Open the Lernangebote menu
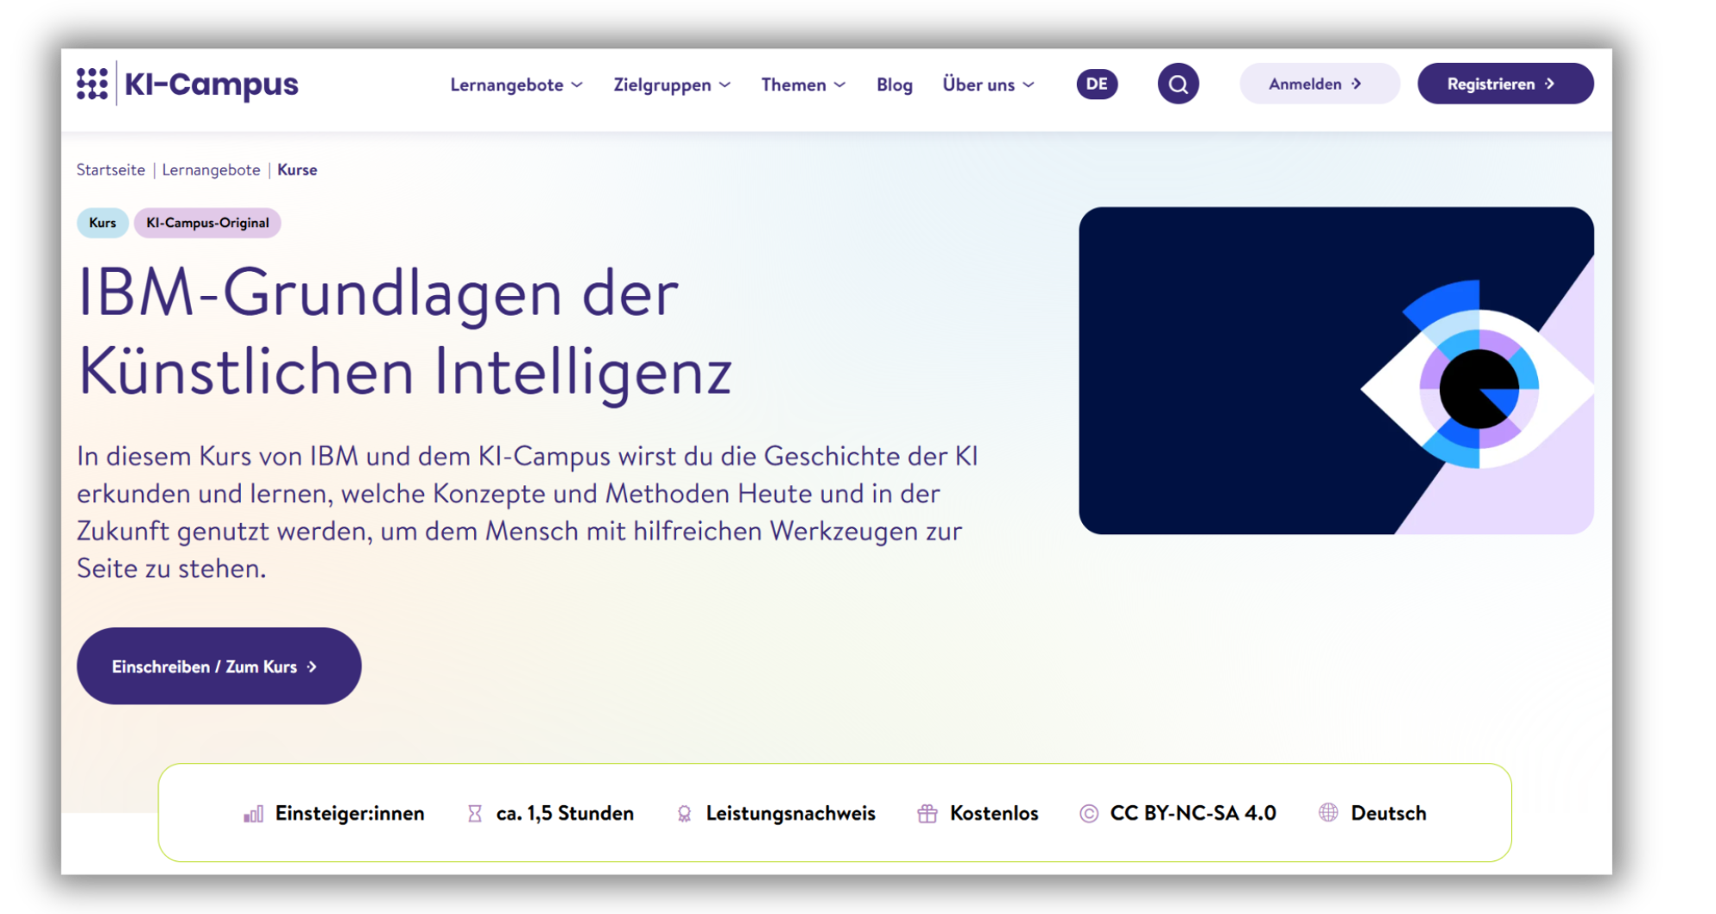The image size is (1716, 914). [516, 85]
